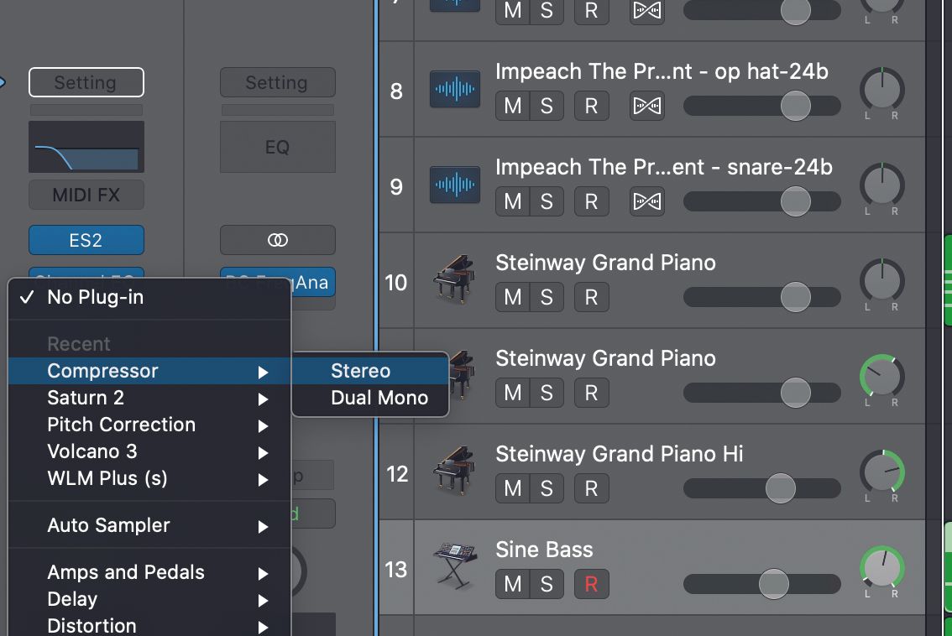Screen dimensions: 952x636
Task: Click the Setting button on the channel strip
Action: coord(86,82)
